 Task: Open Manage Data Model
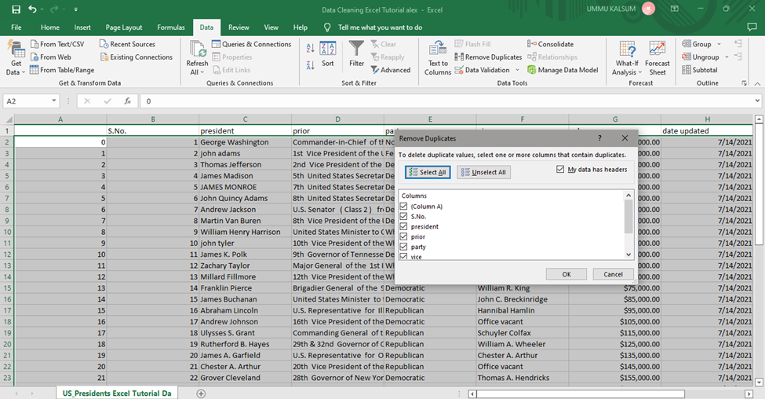(x=563, y=70)
